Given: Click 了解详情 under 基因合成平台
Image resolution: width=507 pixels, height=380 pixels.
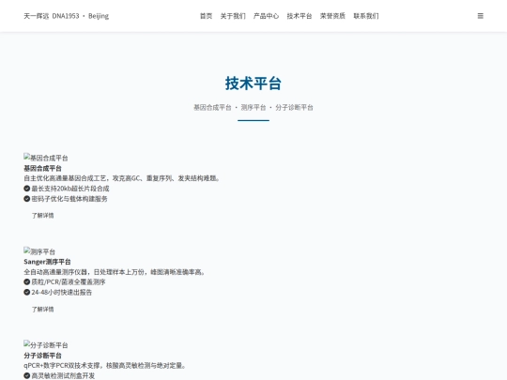Looking at the screenshot, I should tap(42, 216).
